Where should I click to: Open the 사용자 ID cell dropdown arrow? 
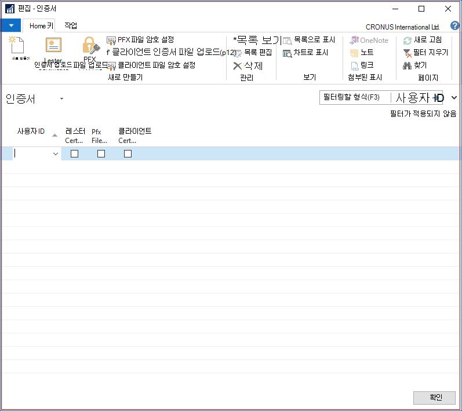[56, 154]
